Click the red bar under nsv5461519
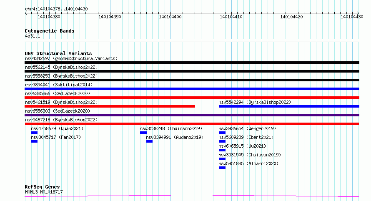The image size is (371, 201). point(110,106)
